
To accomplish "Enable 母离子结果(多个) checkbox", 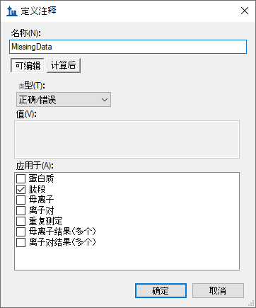I will tap(21, 232).
